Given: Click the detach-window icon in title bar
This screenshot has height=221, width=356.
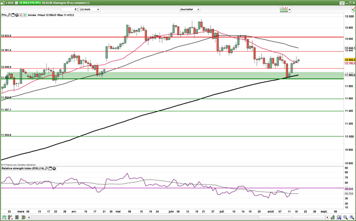Looking at the screenshot, I should coord(342,3).
